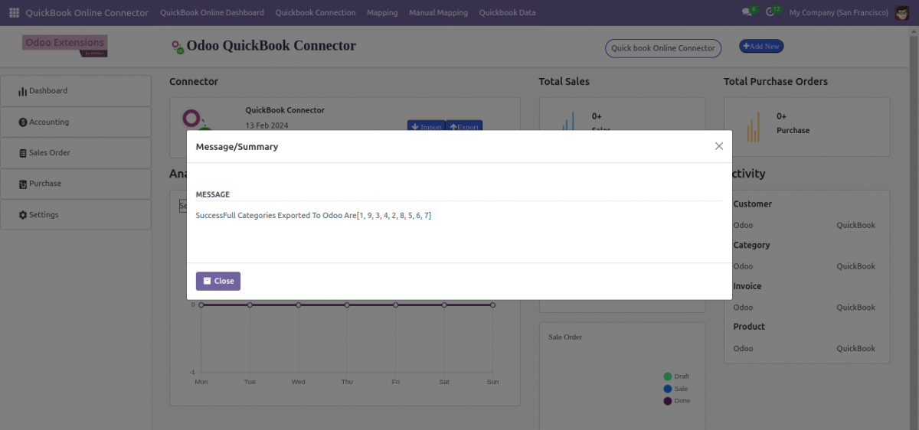Click the Purchase cart icon
Image resolution: width=919 pixels, height=430 pixels.
click(x=23, y=184)
